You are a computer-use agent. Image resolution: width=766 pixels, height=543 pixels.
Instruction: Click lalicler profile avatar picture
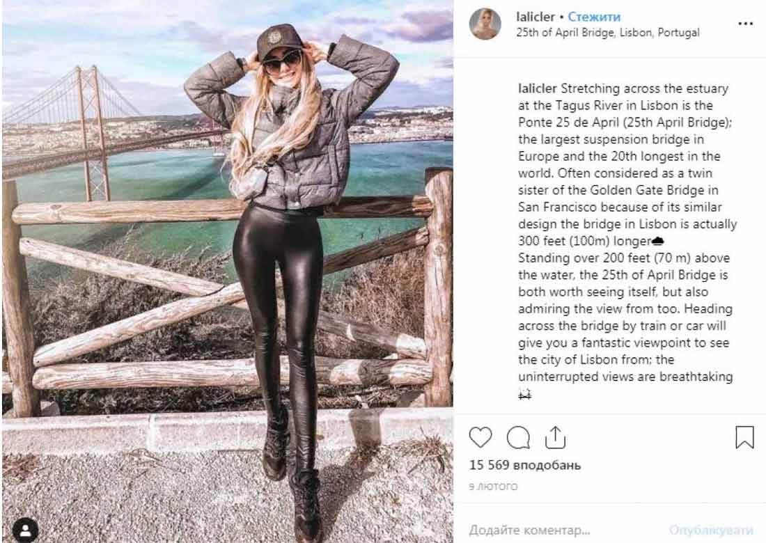click(x=485, y=24)
